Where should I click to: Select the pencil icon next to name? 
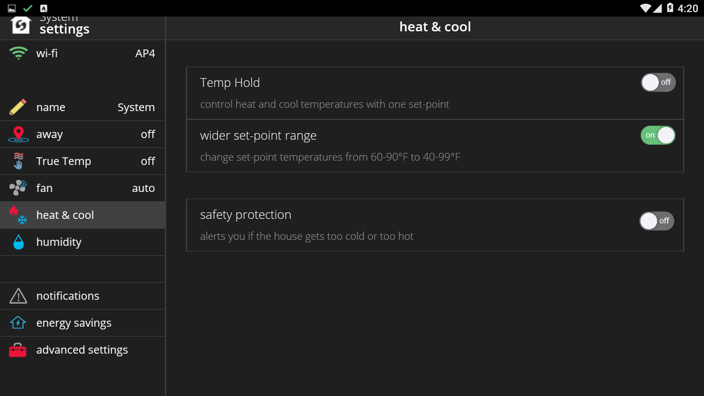[18, 107]
